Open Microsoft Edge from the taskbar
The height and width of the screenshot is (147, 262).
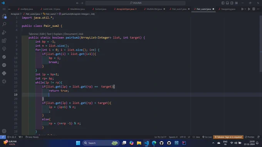154,143
